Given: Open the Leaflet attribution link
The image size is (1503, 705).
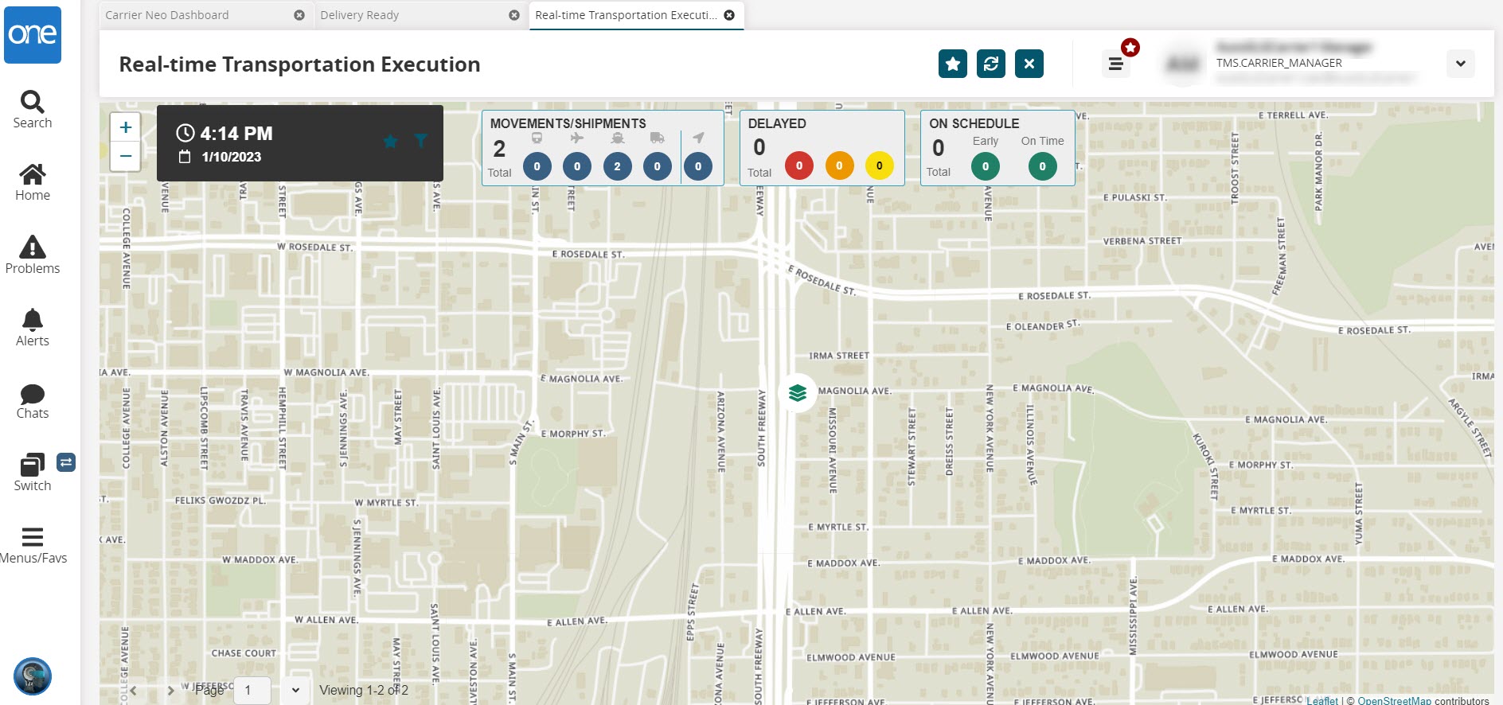Looking at the screenshot, I should pos(1322,700).
